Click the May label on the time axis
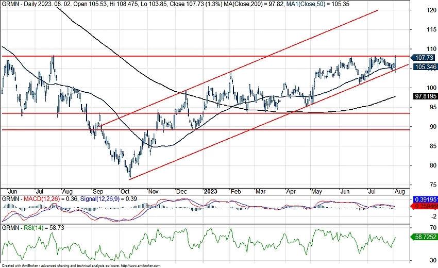The image size is (438, 268). pos(316,190)
